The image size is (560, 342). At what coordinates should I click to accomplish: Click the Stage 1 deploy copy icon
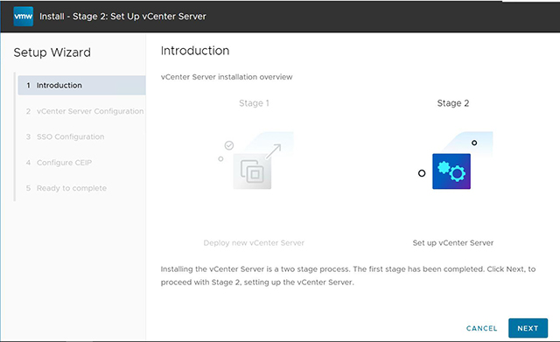point(252,171)
